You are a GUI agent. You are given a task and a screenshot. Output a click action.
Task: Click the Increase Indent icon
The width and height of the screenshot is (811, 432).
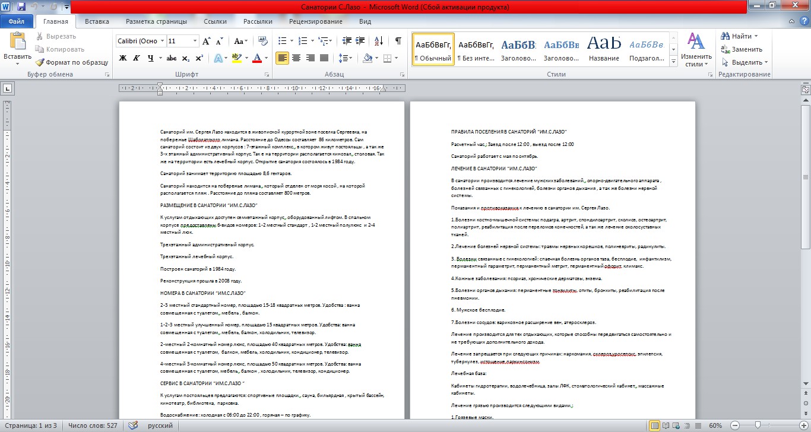(x=360, y=41)
